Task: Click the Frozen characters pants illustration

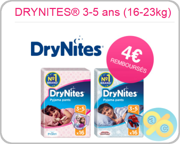Action: (x=80, y=120)
